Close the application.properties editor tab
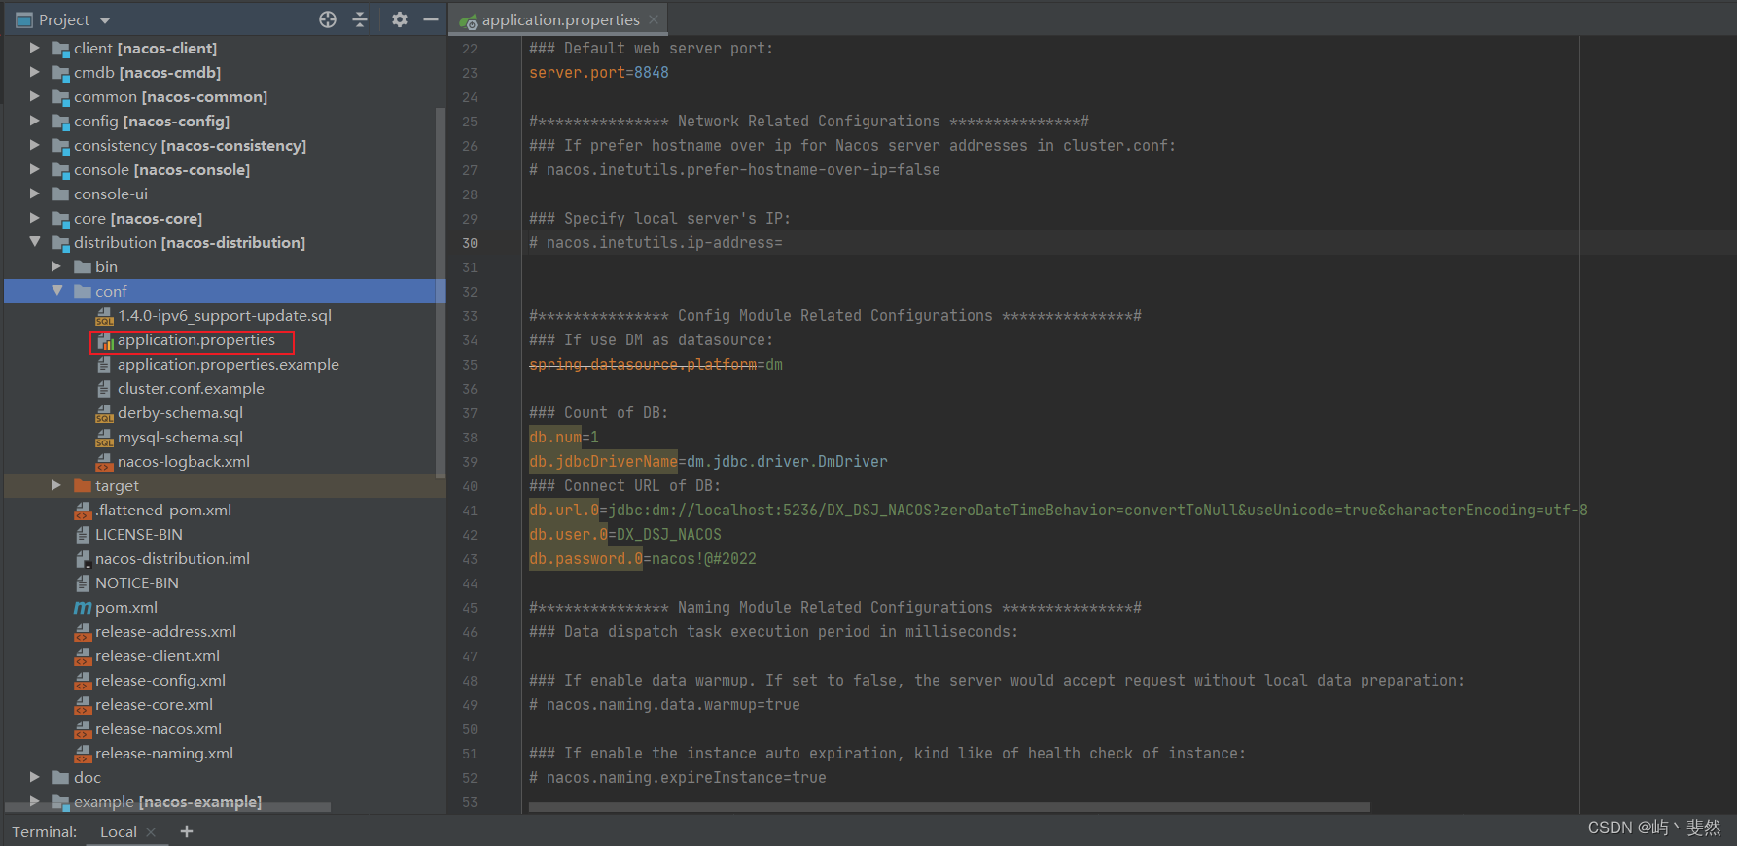The image size is (1737, 846). [654, 19]
